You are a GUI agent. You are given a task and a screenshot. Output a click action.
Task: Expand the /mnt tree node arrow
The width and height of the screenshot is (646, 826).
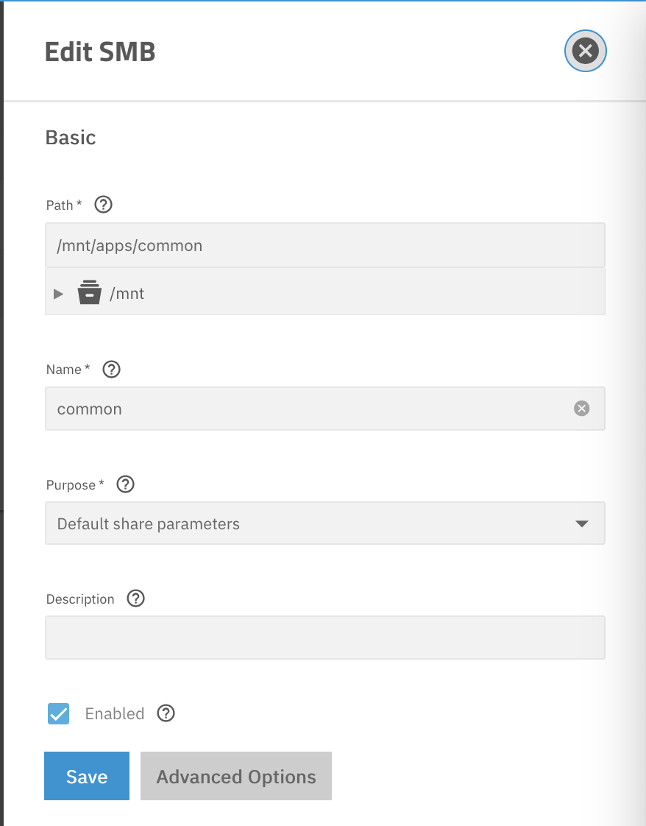pyautogui.click(x=58, y=294)
